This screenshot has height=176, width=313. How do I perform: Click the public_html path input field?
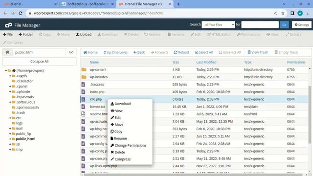(x=39, y=52)
